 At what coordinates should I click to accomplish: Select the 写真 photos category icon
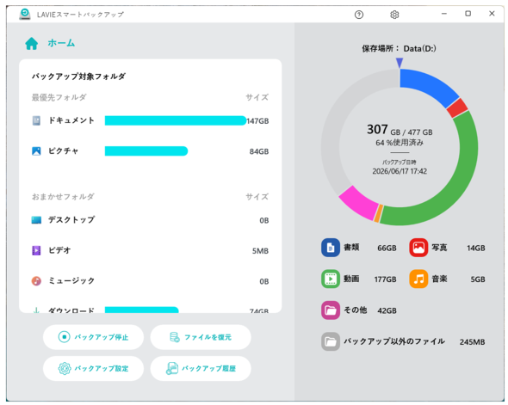tap(418, 248)
